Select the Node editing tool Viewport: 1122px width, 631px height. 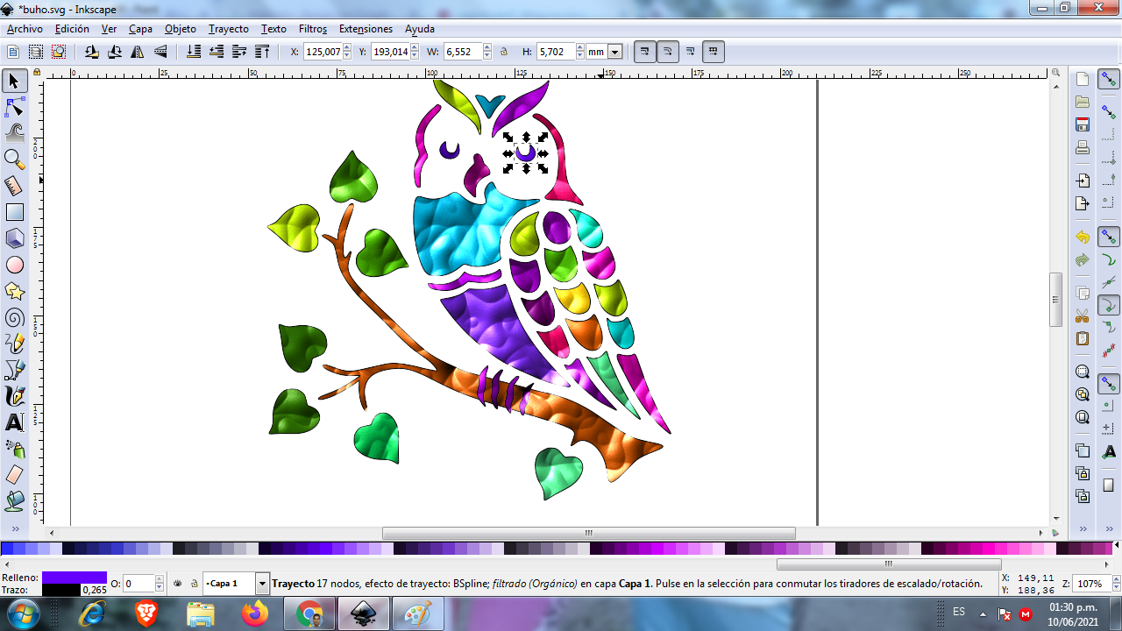[14, 108]
